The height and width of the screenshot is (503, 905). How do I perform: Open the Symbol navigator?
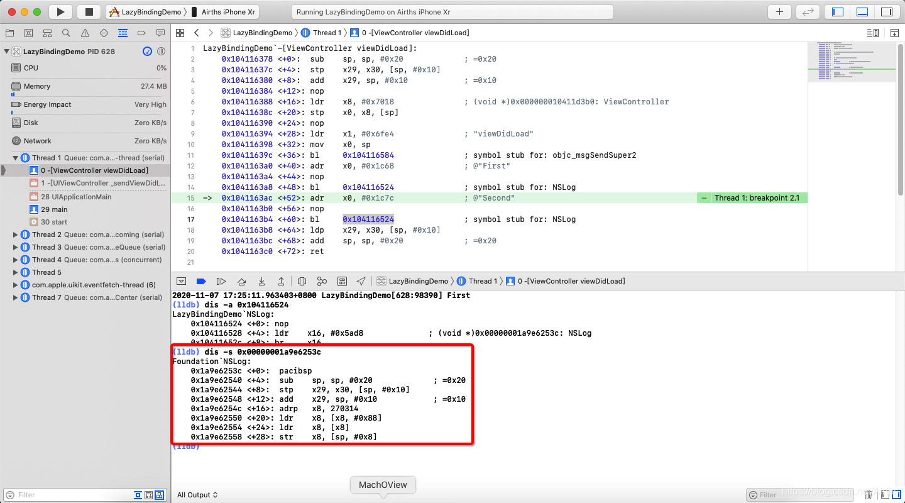47,33
